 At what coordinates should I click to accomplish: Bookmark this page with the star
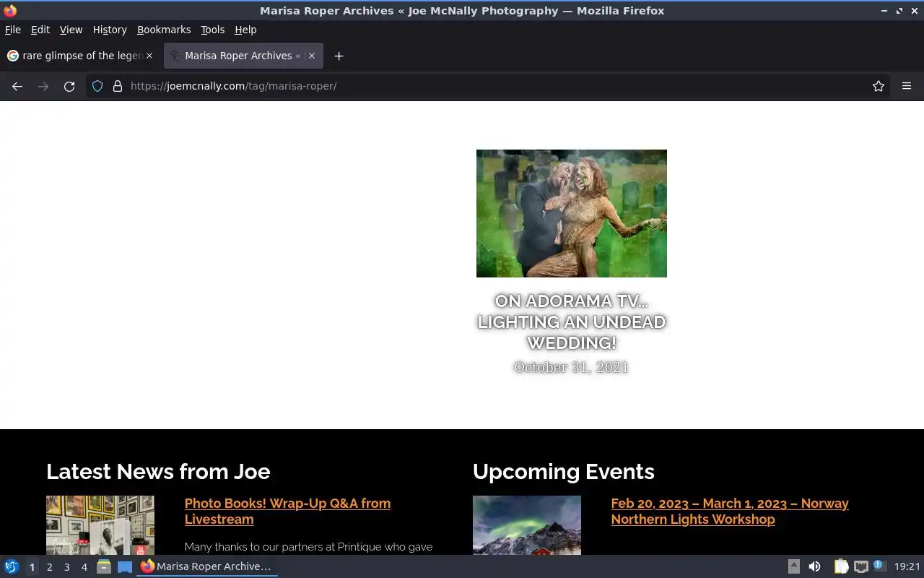[x=879, y=86]
